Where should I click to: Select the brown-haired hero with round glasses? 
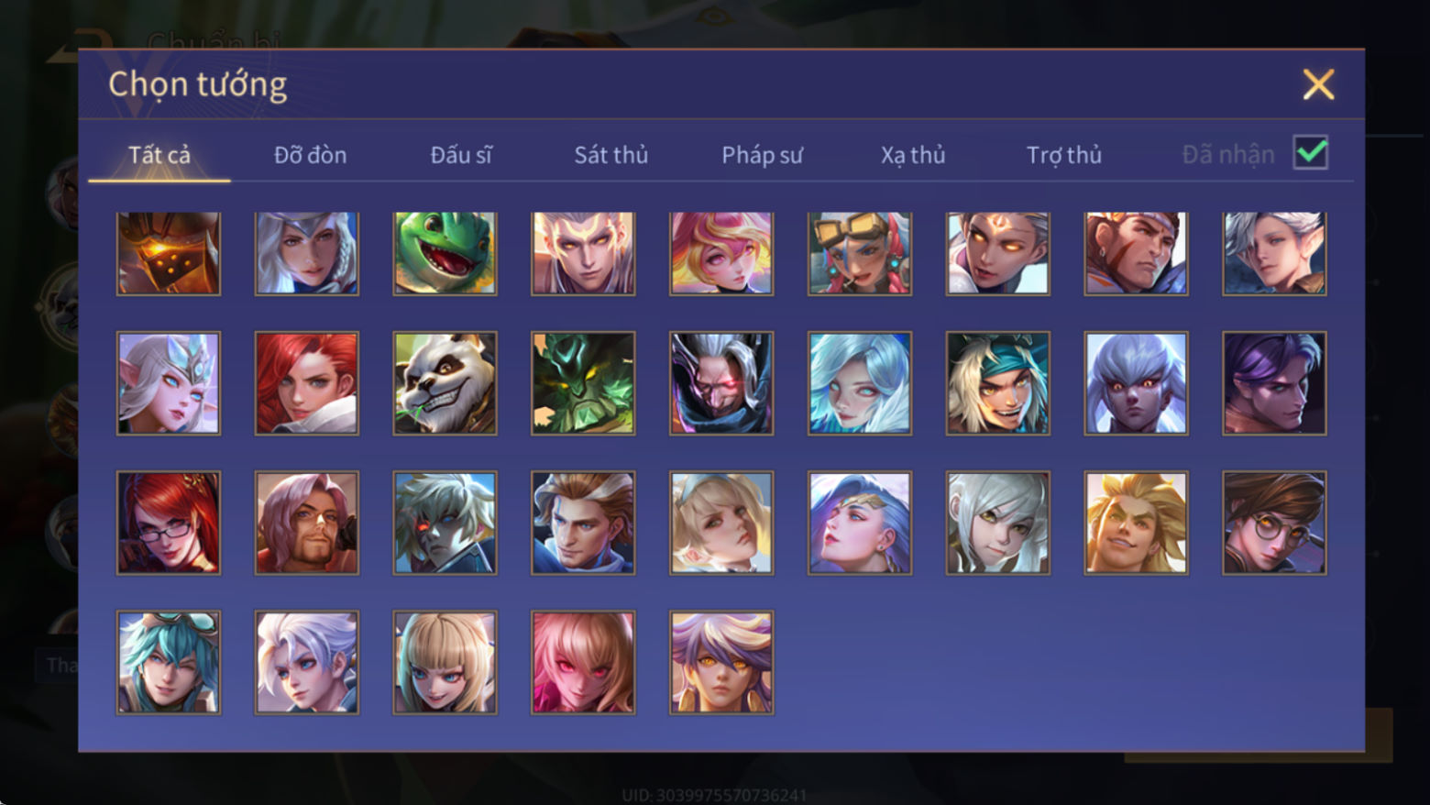(1274, 523)
